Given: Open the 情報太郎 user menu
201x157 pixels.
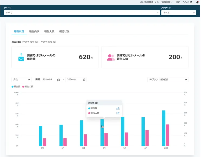Looking at the screenshot, I should tap(167, 2).
